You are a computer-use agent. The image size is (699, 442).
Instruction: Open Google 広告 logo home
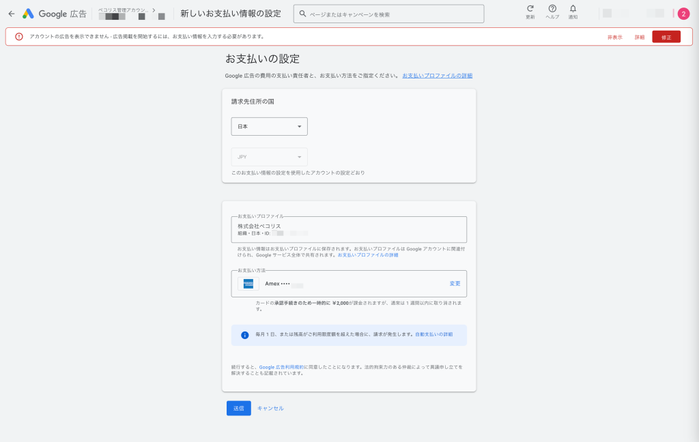tap(55, 14)
